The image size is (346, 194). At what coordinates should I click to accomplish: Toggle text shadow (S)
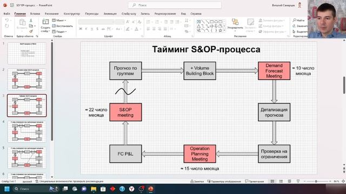click(97, 29)
